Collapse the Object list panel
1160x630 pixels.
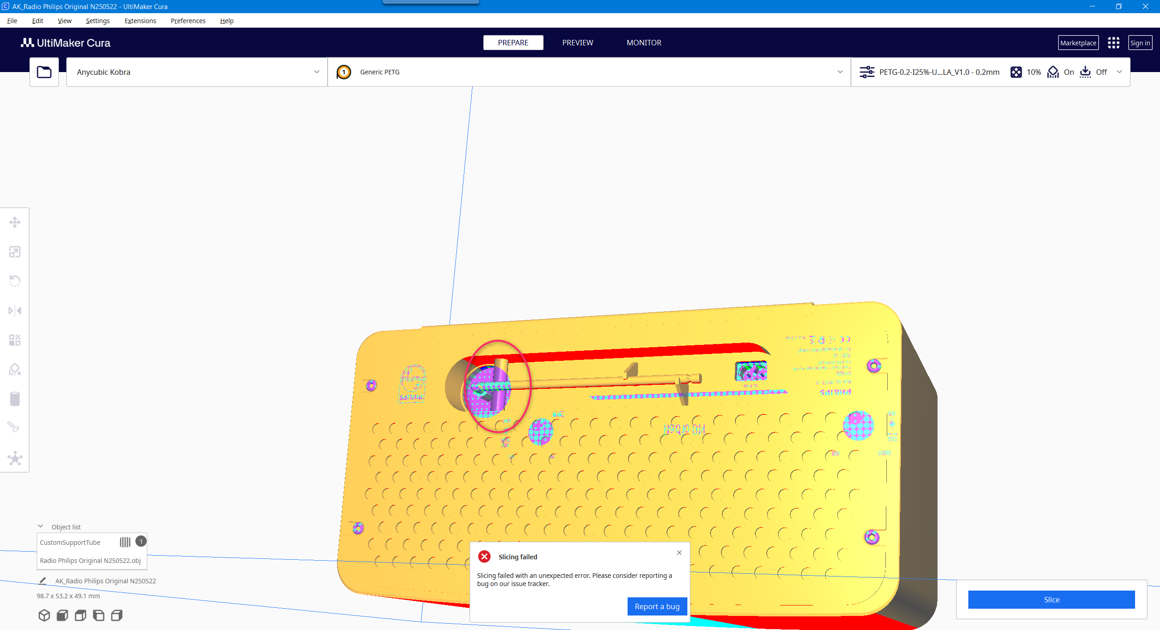41,526
